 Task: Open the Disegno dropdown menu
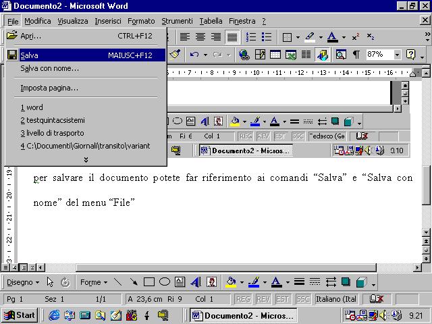click(x=23, y=282)
